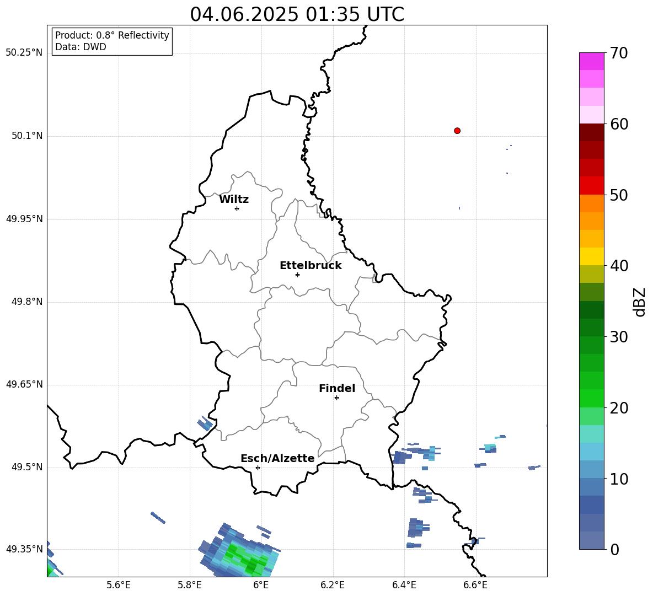653x596 pixels.
Task: Click the orange colorbar segment below 50
Action: coord(591,203)
